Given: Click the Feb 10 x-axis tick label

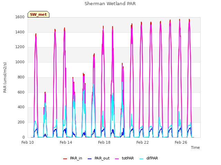Looking at the screenshot, I should tap(28, 142).
